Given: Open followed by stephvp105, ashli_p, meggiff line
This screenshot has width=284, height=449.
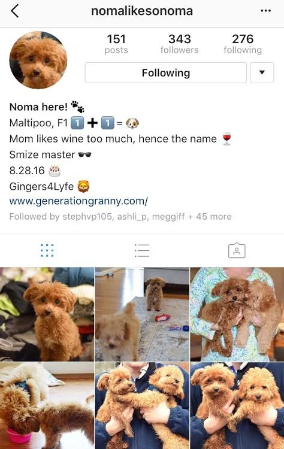Looking at the screenshot, I should [x=120, y=217].
